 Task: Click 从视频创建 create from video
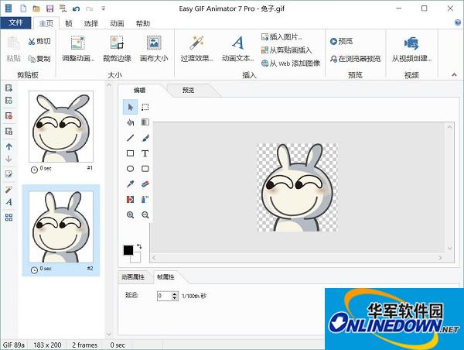point(411,49)
